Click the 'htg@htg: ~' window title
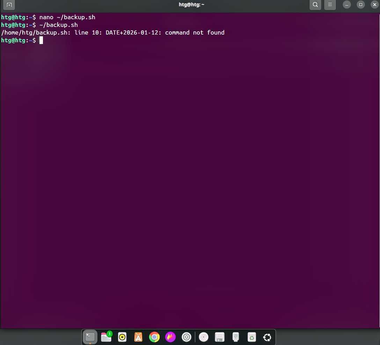 click(x=191, y=5)
